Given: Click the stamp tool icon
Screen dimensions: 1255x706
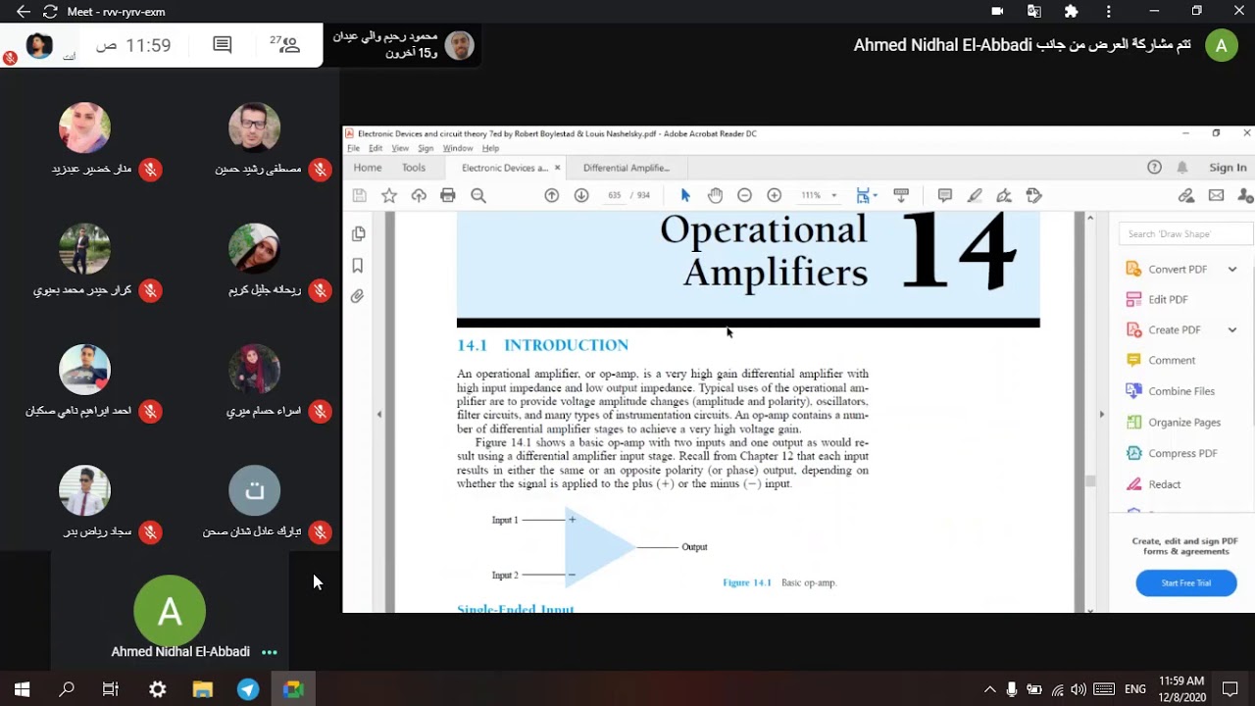Looking at the screenshot, I should [x=1033, y=195].
